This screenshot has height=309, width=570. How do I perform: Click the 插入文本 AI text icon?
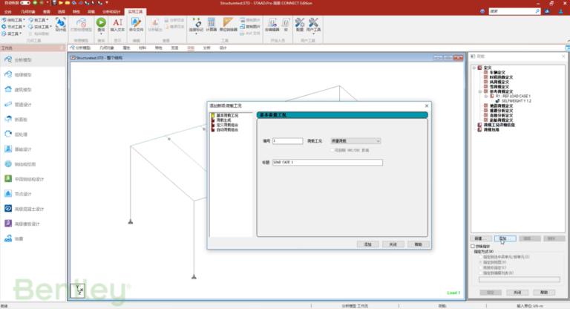point(117,24)
